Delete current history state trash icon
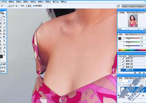Screen dimensions: 146x103 pos(144,73)
